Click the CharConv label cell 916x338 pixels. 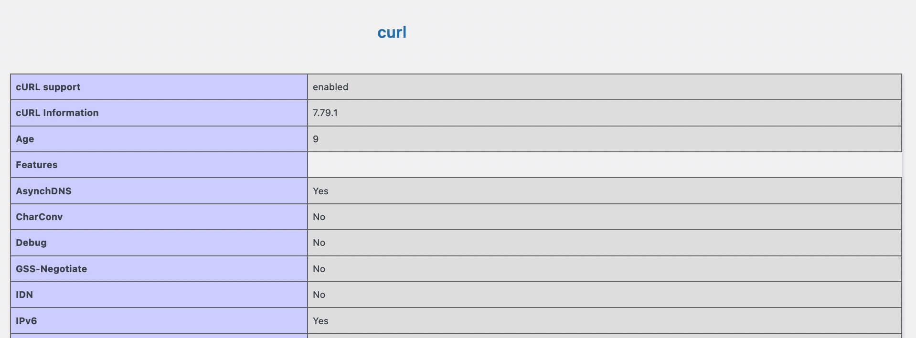pyautogui.click(x=39, y=217)
